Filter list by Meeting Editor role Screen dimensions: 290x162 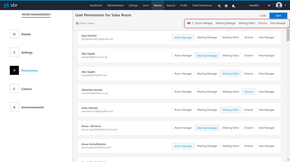pos(247,23)
